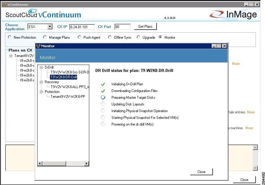This screenshot has width=265, height=185.
Task: Click the ScoutCloud vContinuum logo
Action: click(x=43, y=13)
